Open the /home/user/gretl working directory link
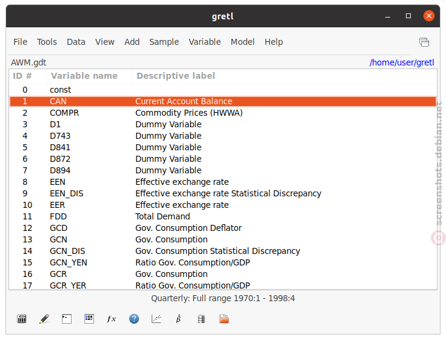Viewport: 446px width, 340px height. (x=402, y=62)
